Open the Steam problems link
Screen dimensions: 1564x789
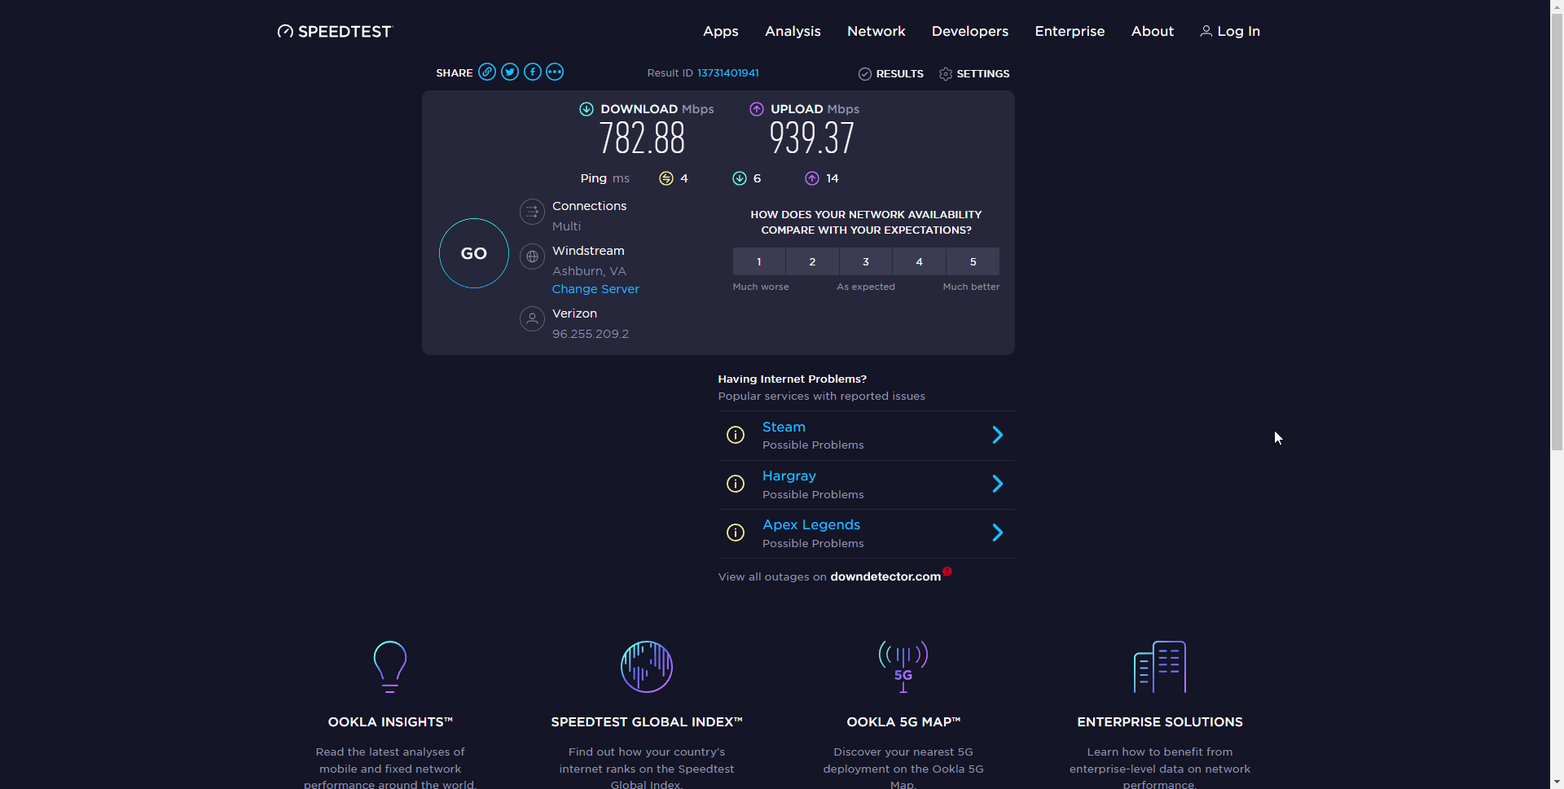(x=784, y=427)
